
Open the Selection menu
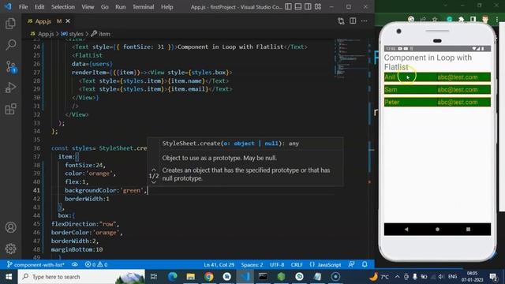63,7
